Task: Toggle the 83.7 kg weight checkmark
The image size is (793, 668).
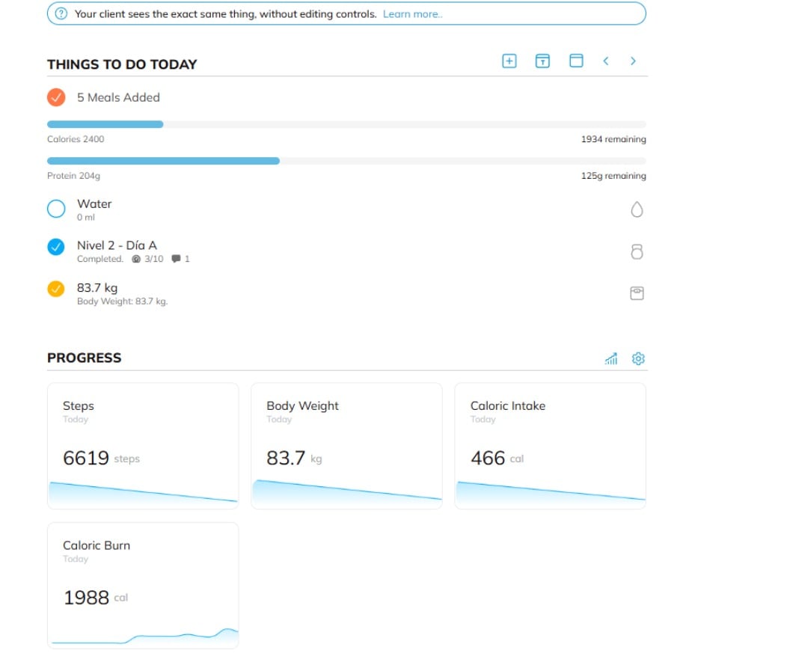Action: tap(56, 289)
